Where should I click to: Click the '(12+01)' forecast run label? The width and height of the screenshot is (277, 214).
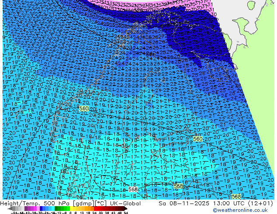click(x=260, y=204)
